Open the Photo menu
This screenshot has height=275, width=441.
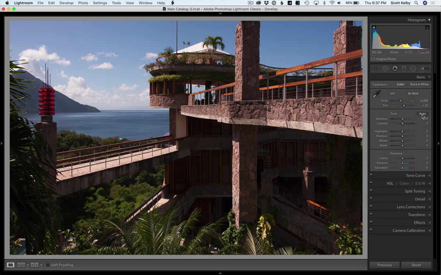pos(83,3)
